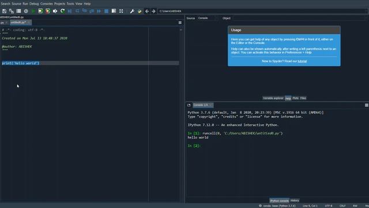Click the debug step over icon
This screenshot has width=369, height=208.
(x=77, y=11)
